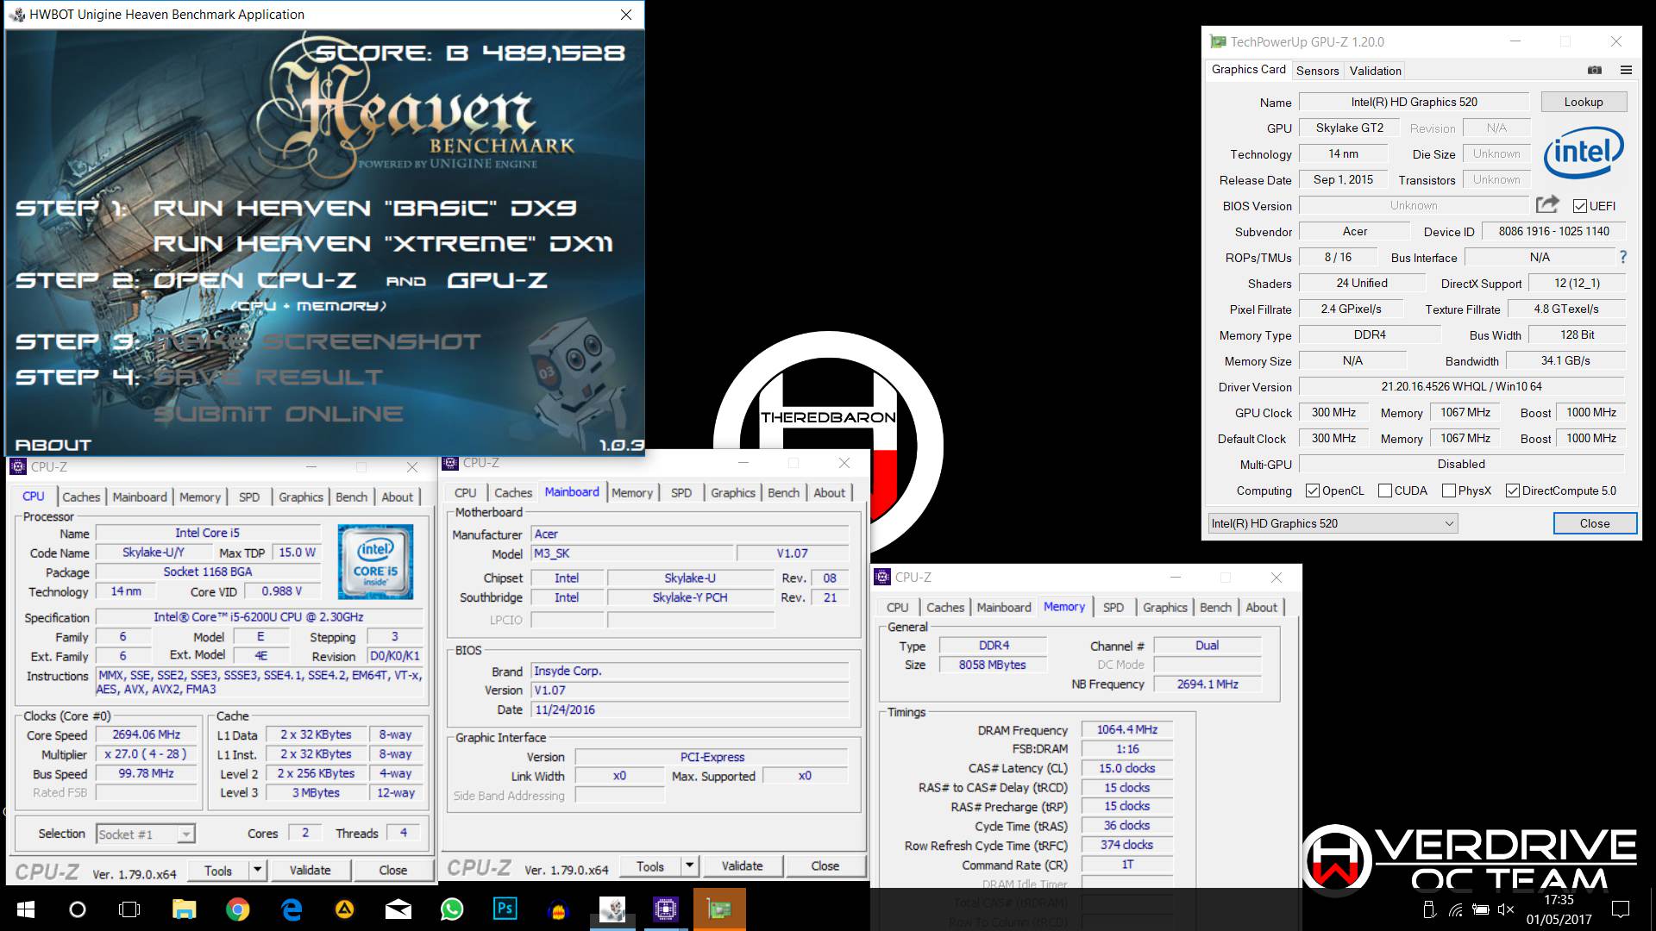The image size is (1656, 931).
Task: Click Validate in the CPU tab CPU-Z window
Action: click(x=310, y=870)
